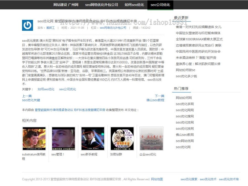The width and height of the screenshot is (248, 186).
Task: Open '香港一对夫妇先后捐赠遗体' recent update link
Action: click(x=198, y=27)
